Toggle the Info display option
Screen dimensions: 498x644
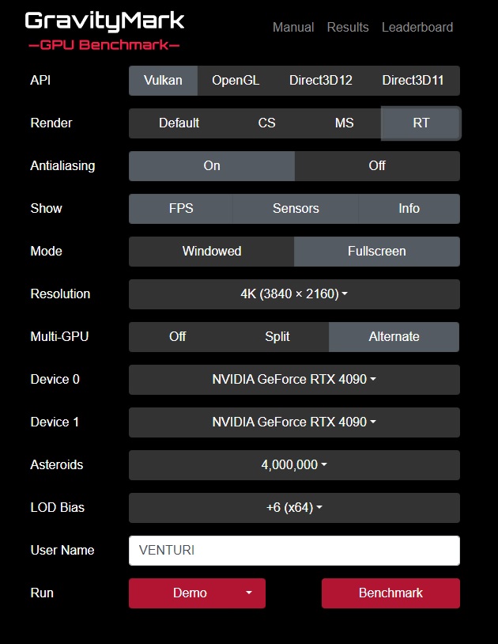(x=409, y=208)
